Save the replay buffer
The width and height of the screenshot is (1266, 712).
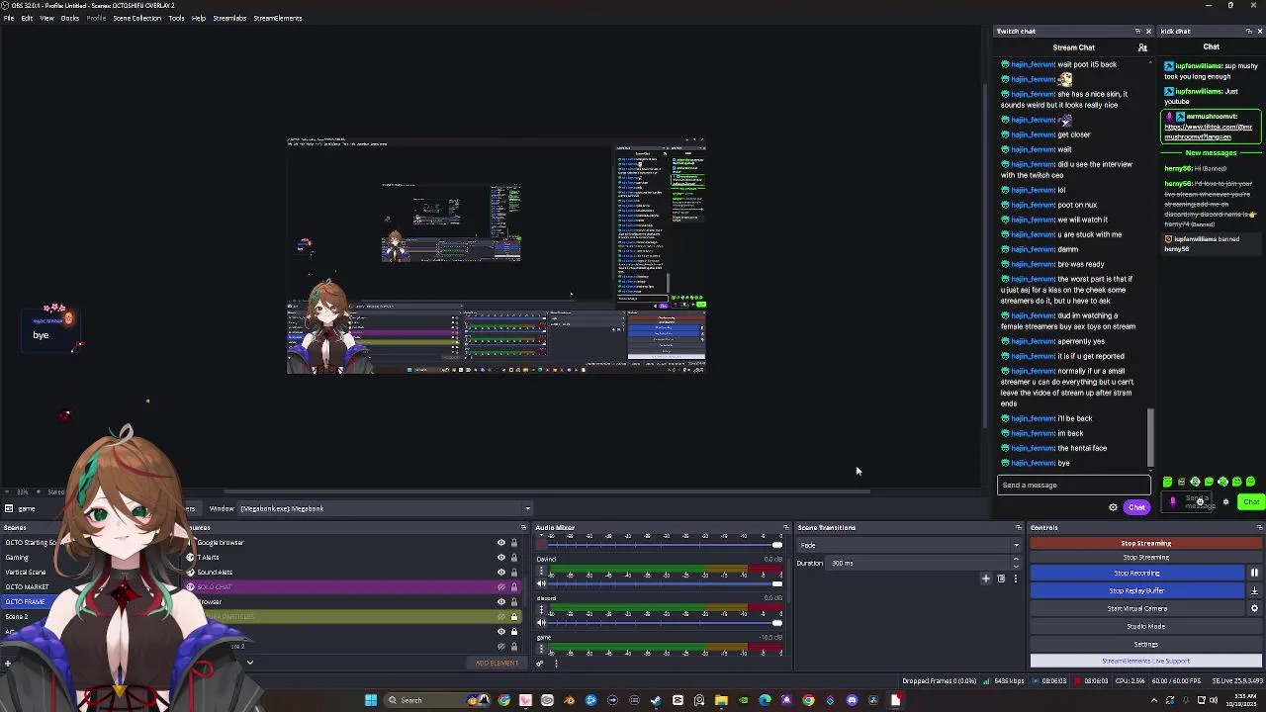(1254, 590)
